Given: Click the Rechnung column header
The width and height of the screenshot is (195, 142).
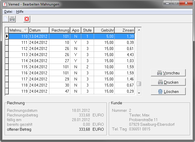Looking at the screenshot, I should tap(59, 30).
